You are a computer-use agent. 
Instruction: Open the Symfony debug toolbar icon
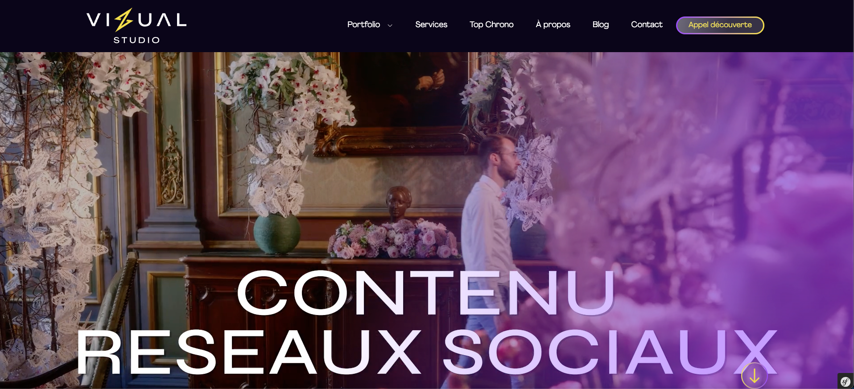(846, 381)
